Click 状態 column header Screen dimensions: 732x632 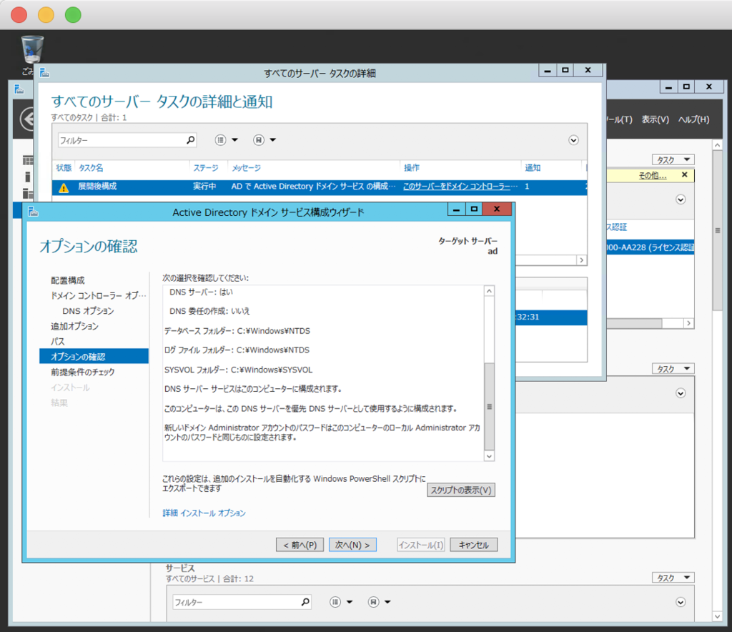pos(64,167)
